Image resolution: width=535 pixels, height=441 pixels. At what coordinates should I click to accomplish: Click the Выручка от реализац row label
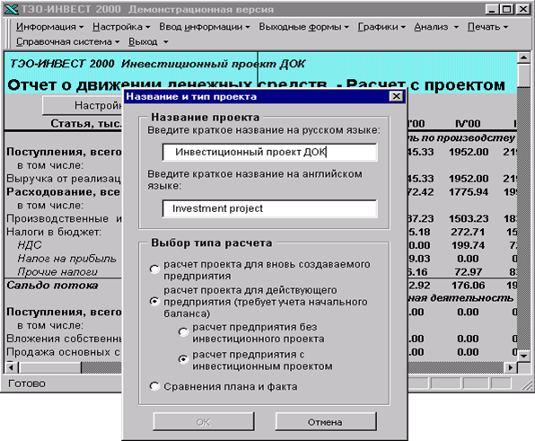[64, 179]
